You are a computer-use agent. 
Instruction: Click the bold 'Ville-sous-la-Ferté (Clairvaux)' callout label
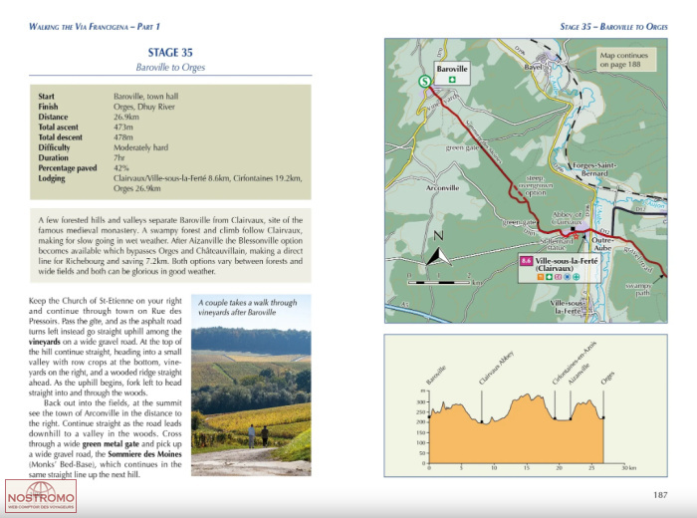(567, 265)
